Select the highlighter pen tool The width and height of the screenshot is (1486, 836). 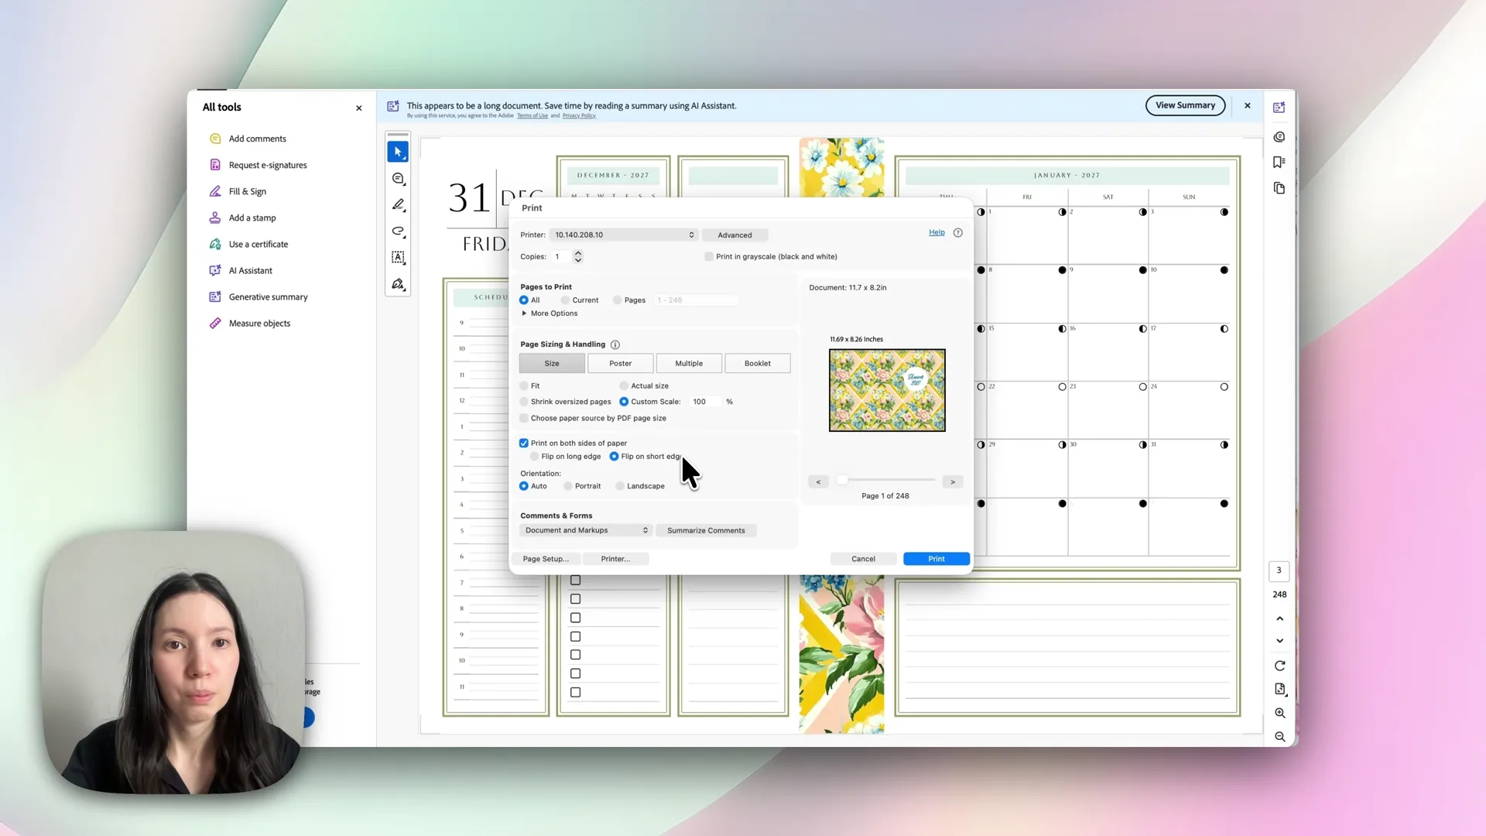tap(398, 205)
